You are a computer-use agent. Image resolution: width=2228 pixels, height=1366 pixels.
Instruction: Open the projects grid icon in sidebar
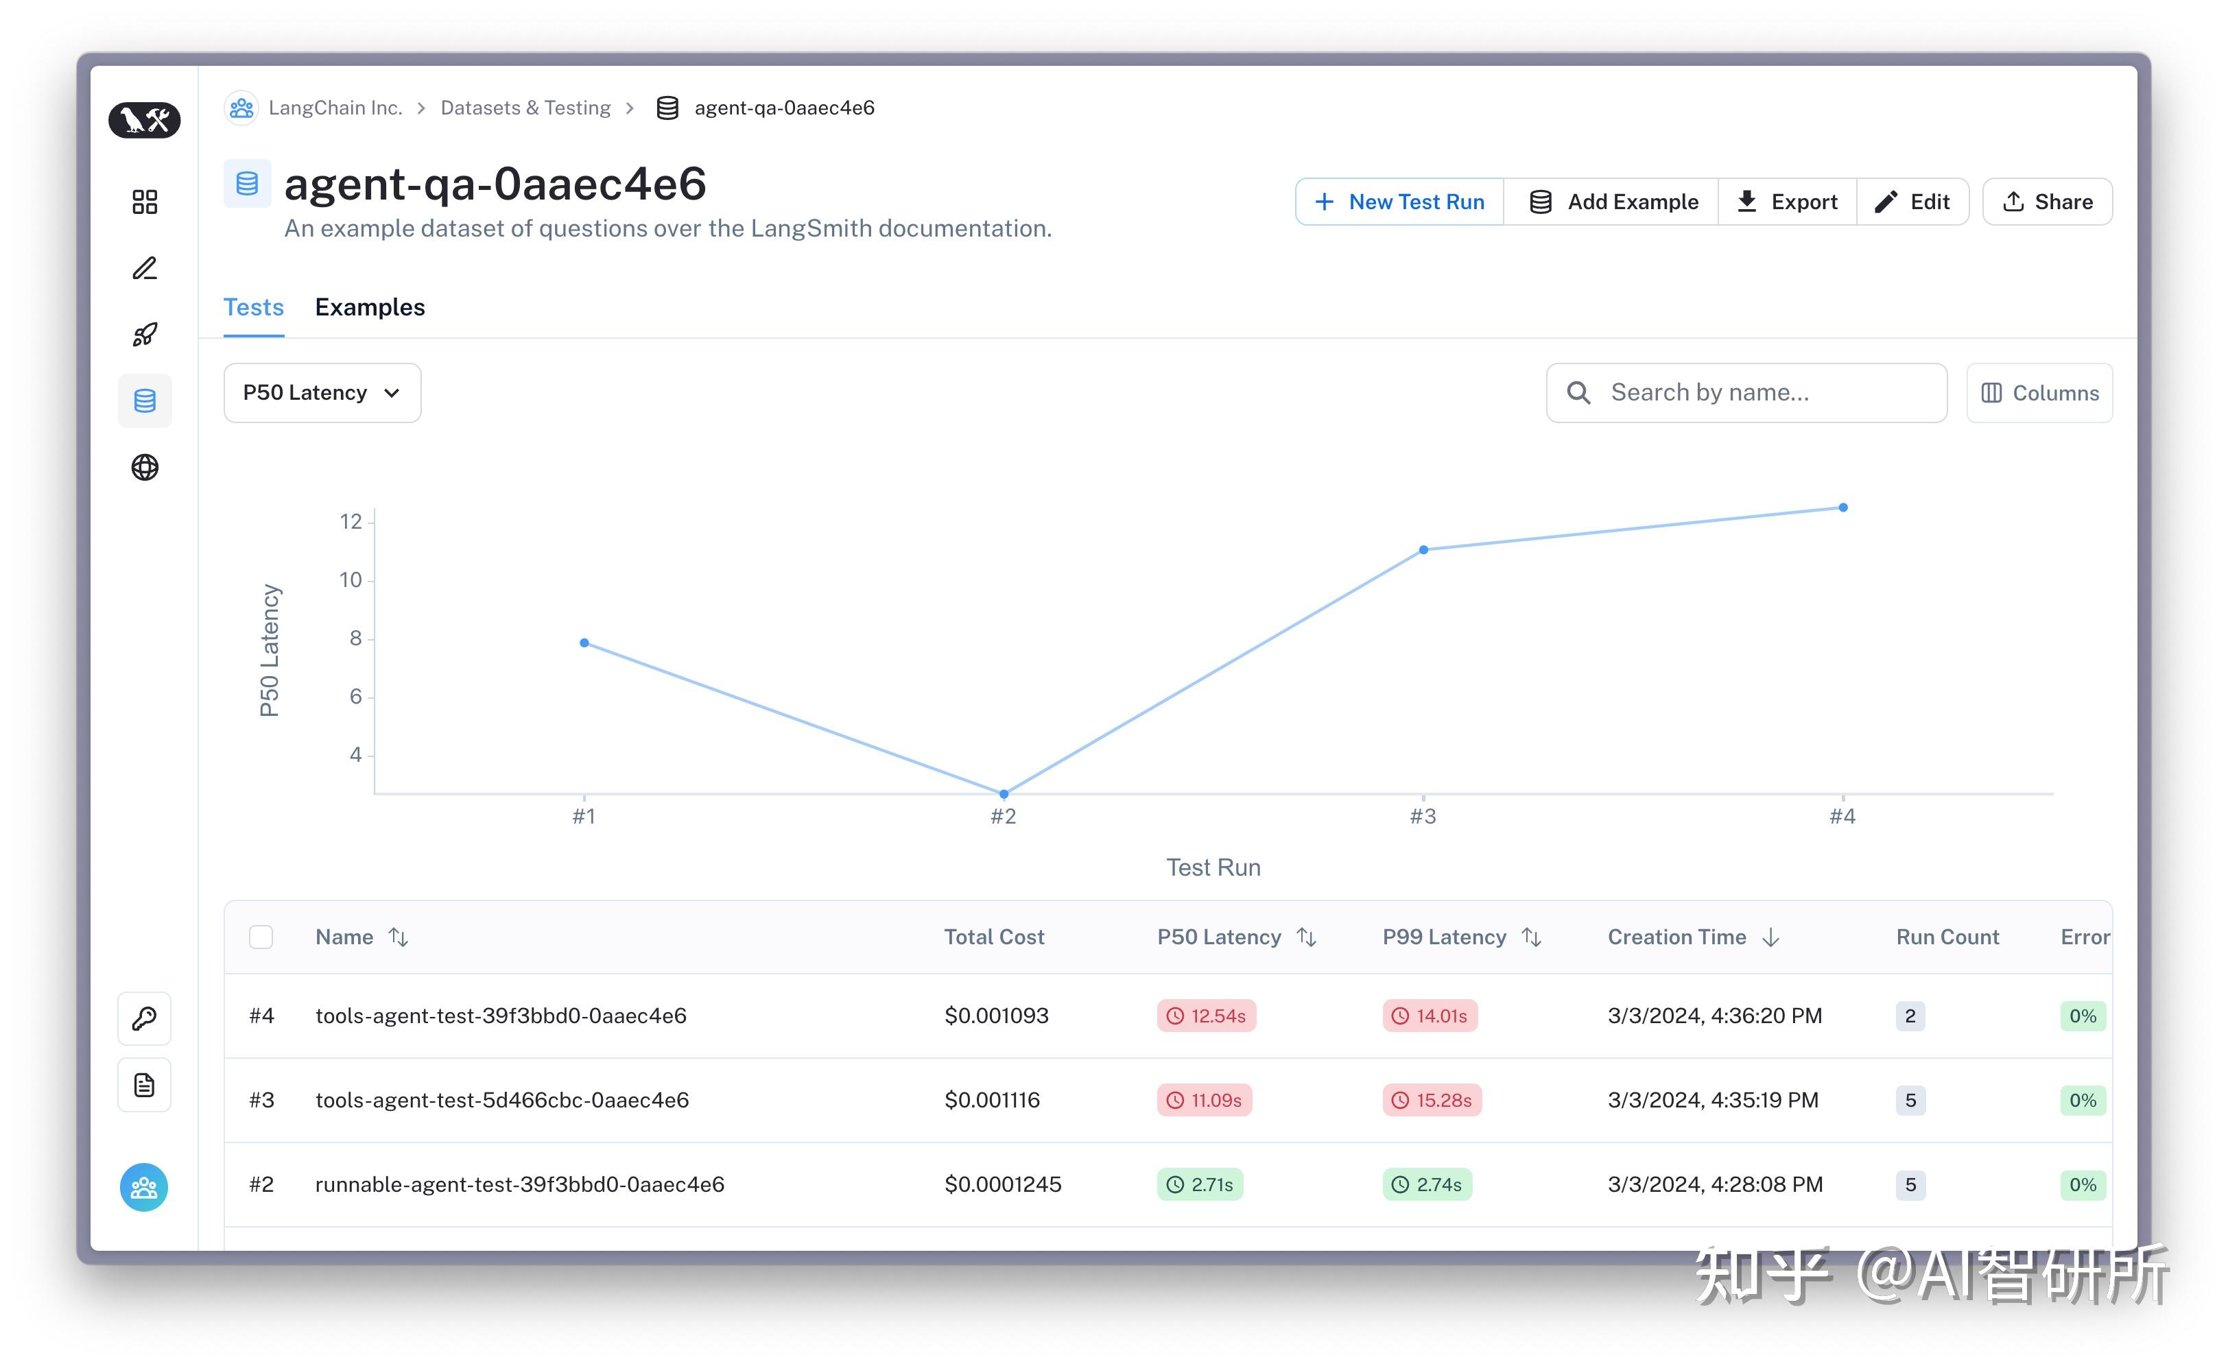coord(145,202)
